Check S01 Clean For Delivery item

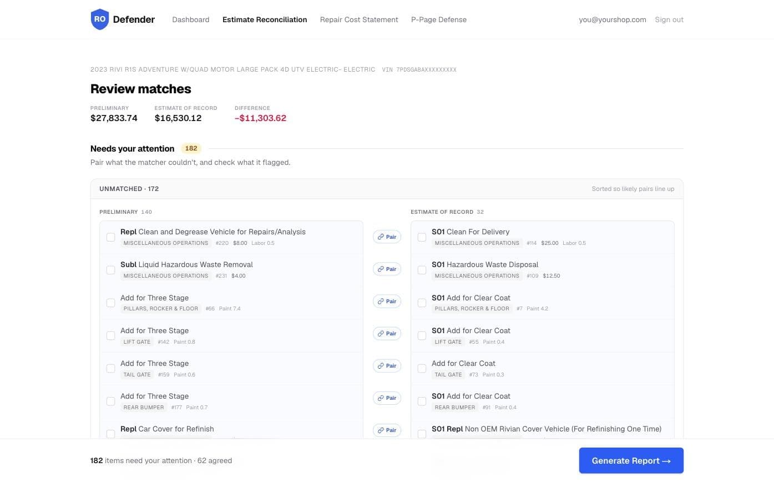422,237
